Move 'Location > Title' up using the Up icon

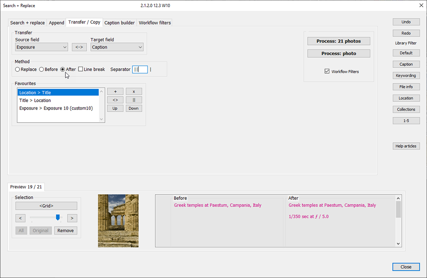click(115, 108)
